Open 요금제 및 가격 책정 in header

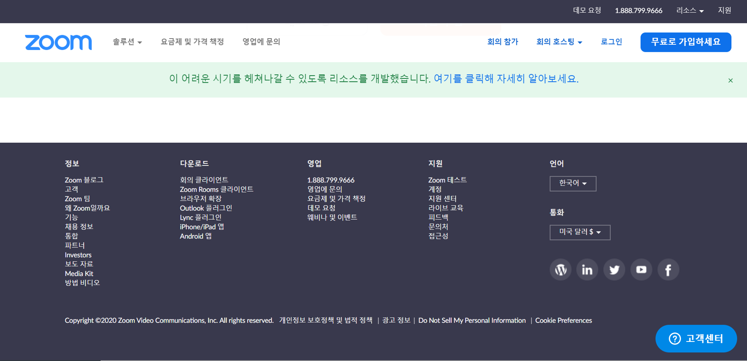(x=193, y=42)
